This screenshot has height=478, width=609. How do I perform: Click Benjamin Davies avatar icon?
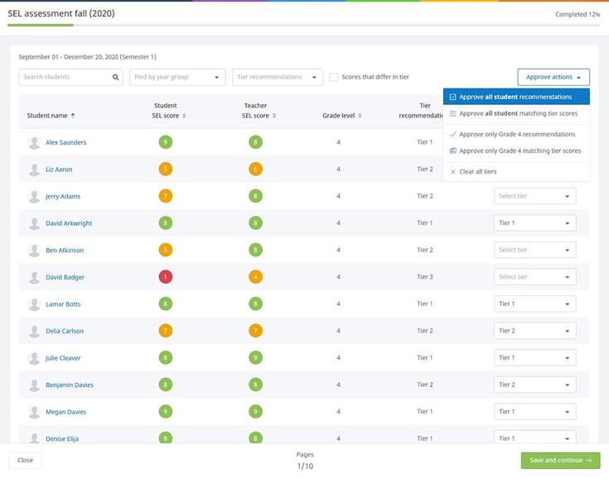[34, 385]
